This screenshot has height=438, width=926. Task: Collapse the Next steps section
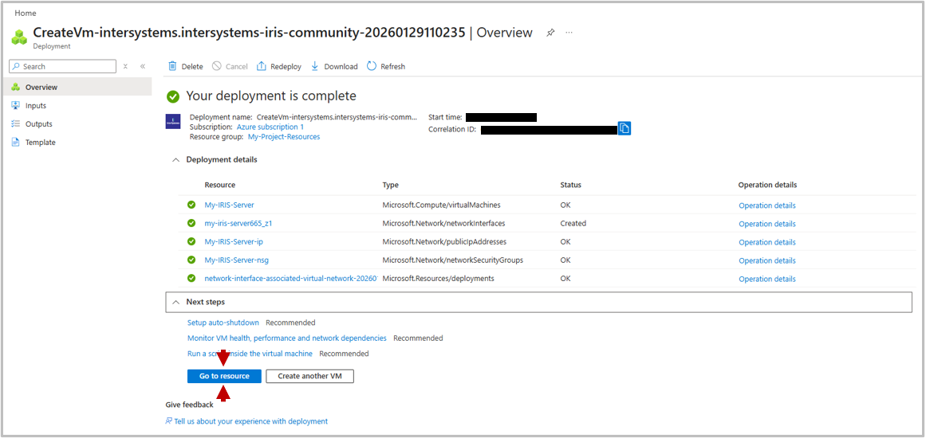(x=175, y=302)
